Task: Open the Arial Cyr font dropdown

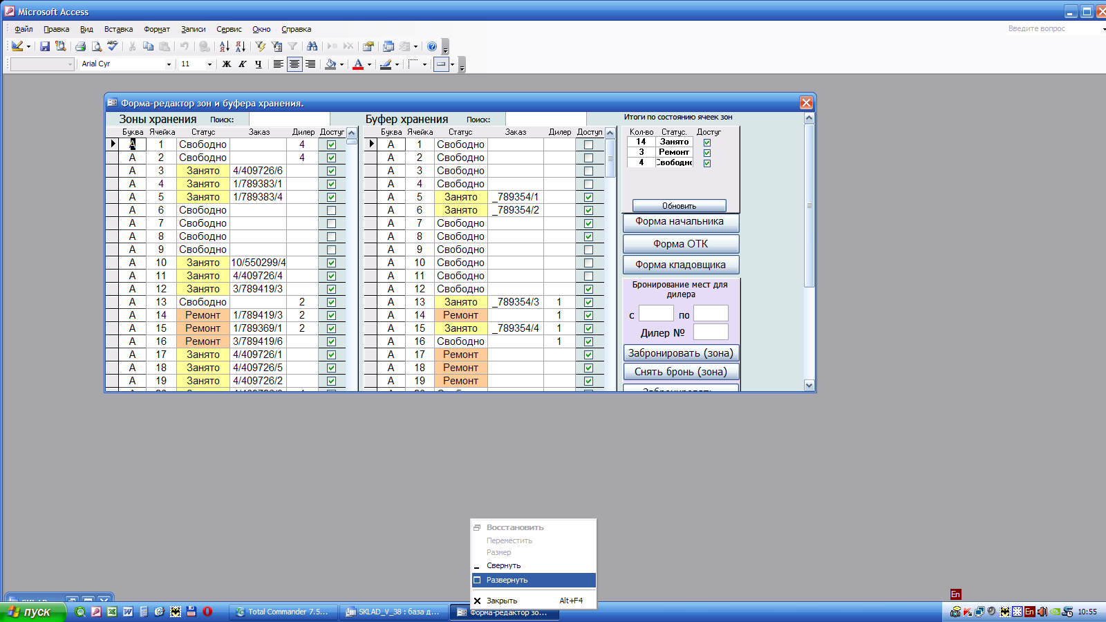Action: coord(169,64)
